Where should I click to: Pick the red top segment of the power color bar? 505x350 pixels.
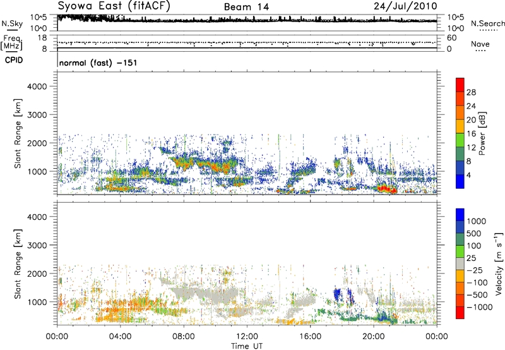460,85
